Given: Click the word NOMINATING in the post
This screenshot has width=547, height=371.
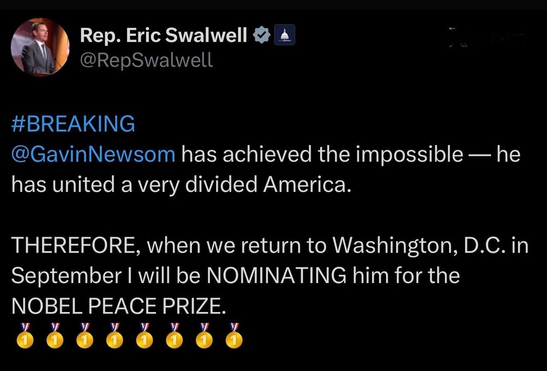Looking at the screenshot, I should 276,275.
